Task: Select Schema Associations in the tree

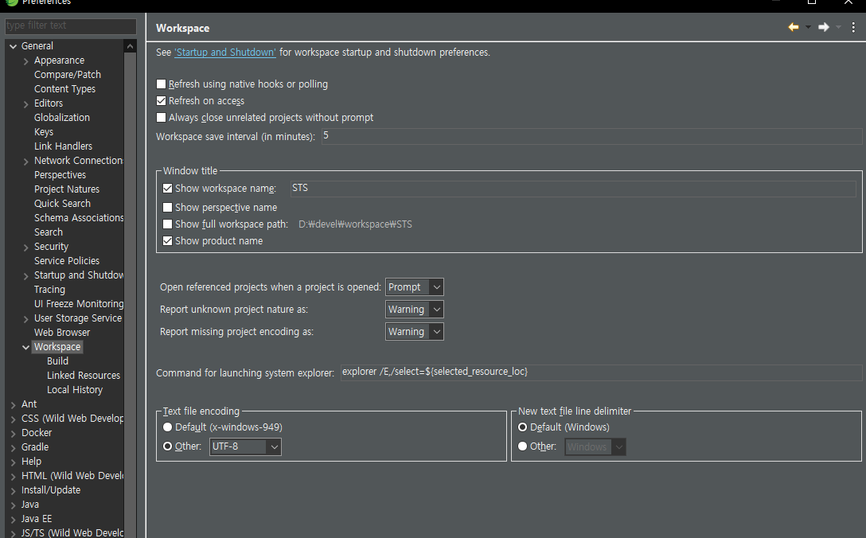Action: tap(79, 218)
